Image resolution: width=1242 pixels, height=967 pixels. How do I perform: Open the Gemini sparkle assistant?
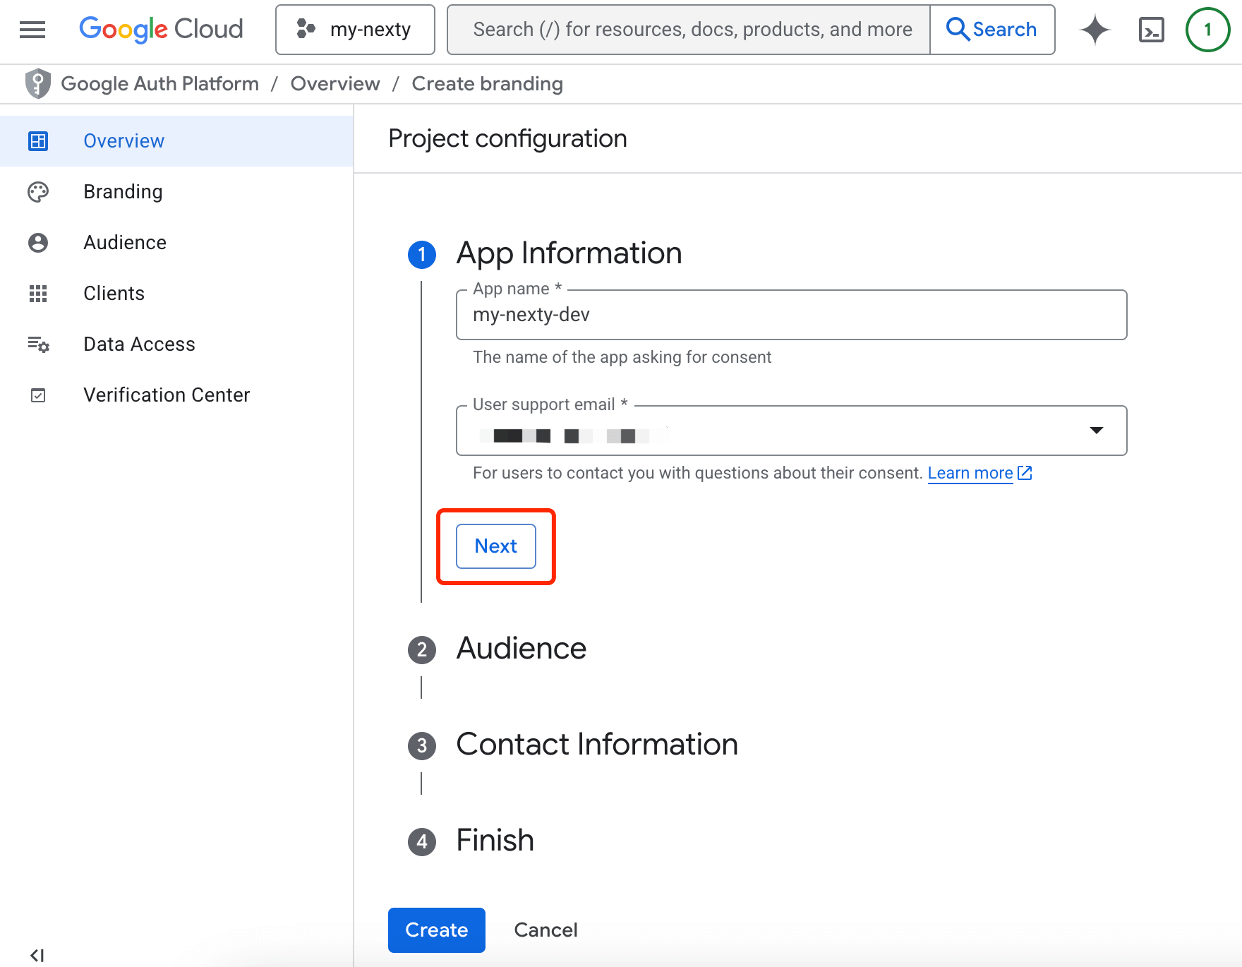1095,30
